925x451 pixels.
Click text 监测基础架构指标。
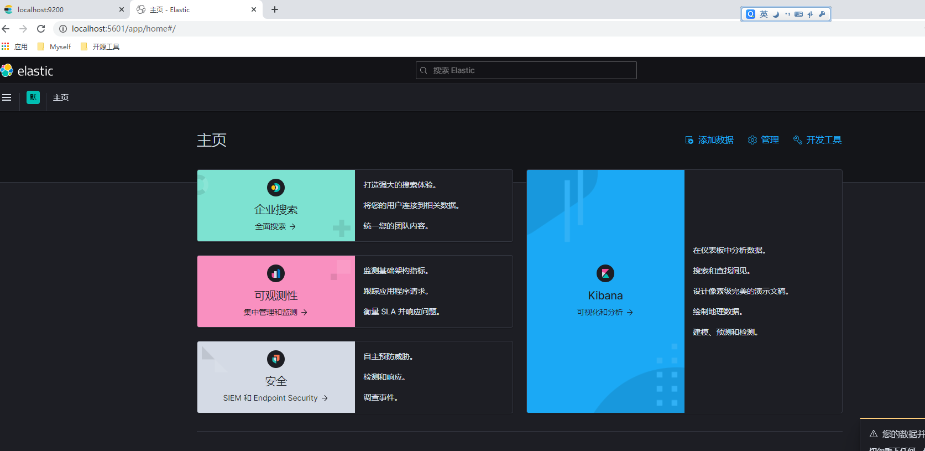tap(396, 271)
